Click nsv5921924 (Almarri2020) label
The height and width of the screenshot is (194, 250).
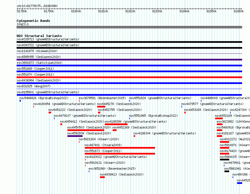[x=99, y=139]
